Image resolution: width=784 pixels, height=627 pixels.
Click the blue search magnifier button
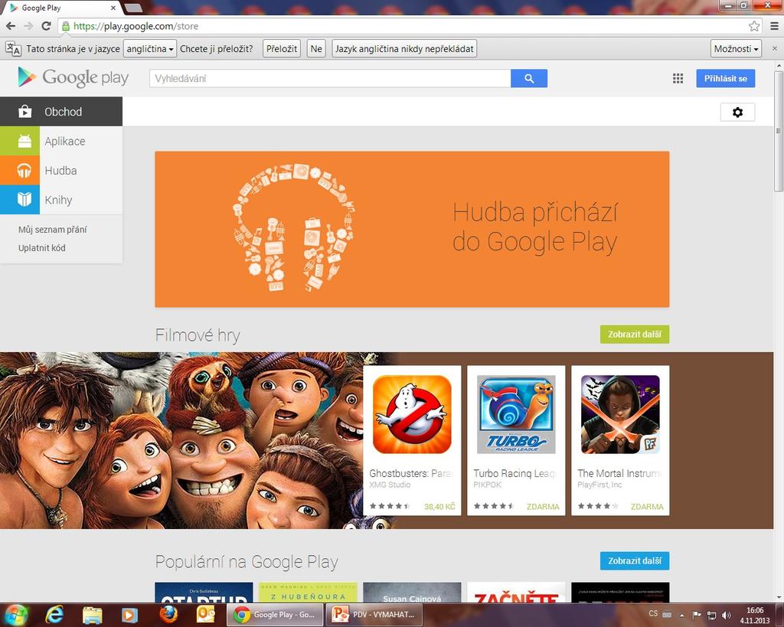tap(529, 79)
